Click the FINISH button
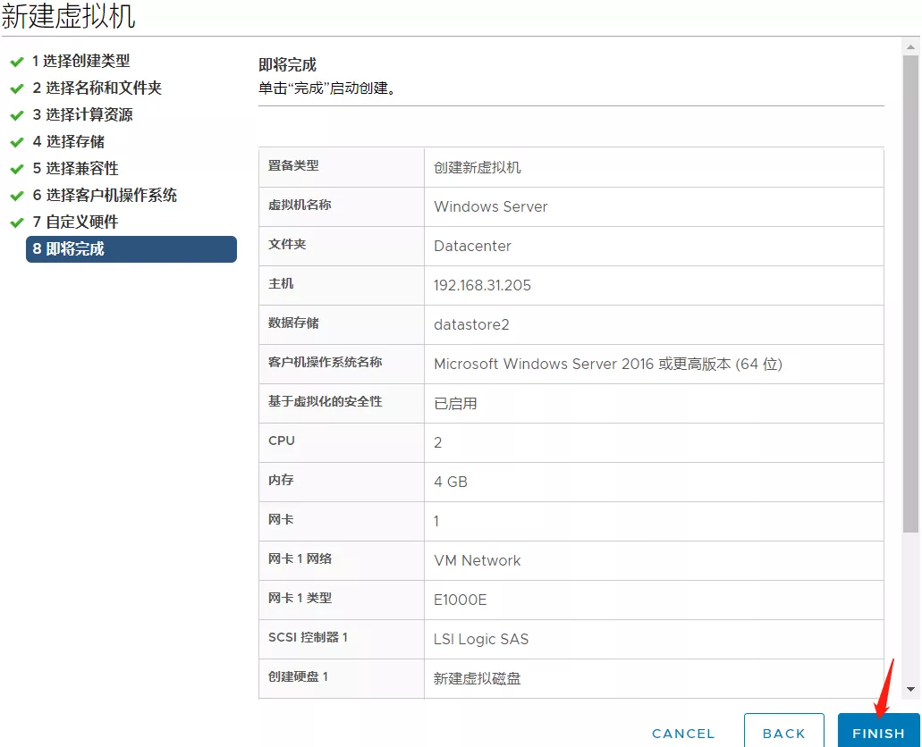 click(878, 733)
